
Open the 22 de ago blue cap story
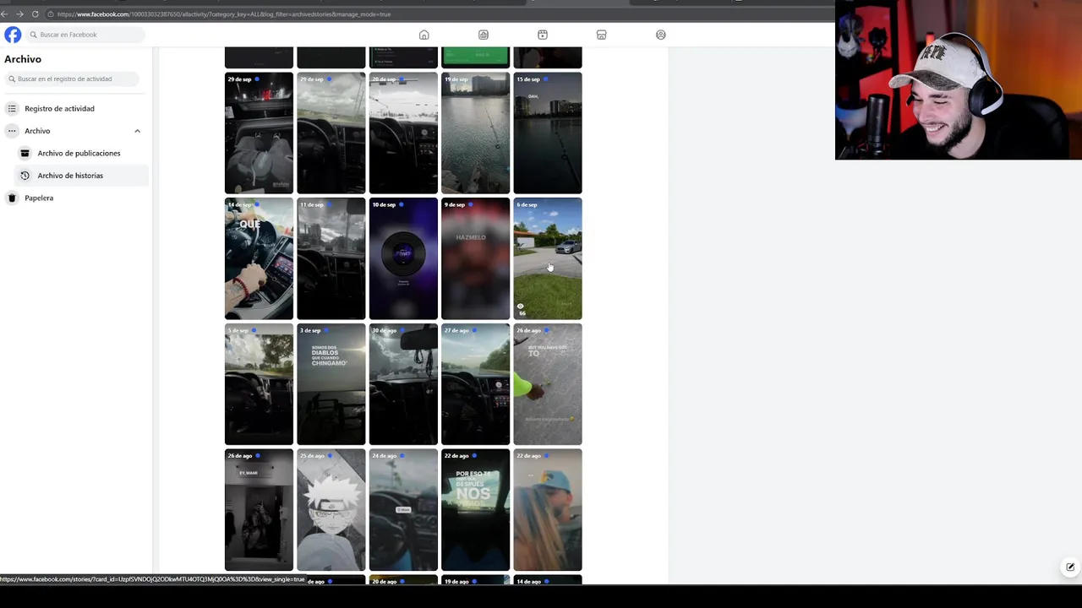[548, 510]
